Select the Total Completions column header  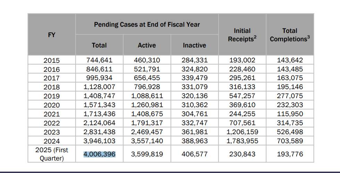[x=290, y=35]
